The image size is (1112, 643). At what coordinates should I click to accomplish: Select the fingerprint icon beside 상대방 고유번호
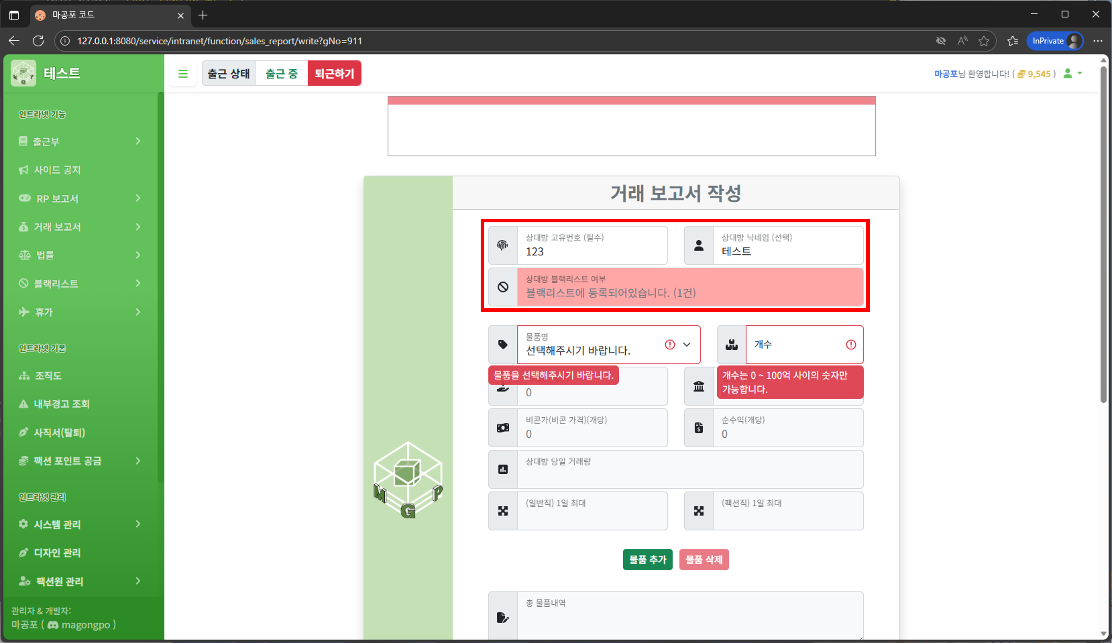[x=503, y=245]
